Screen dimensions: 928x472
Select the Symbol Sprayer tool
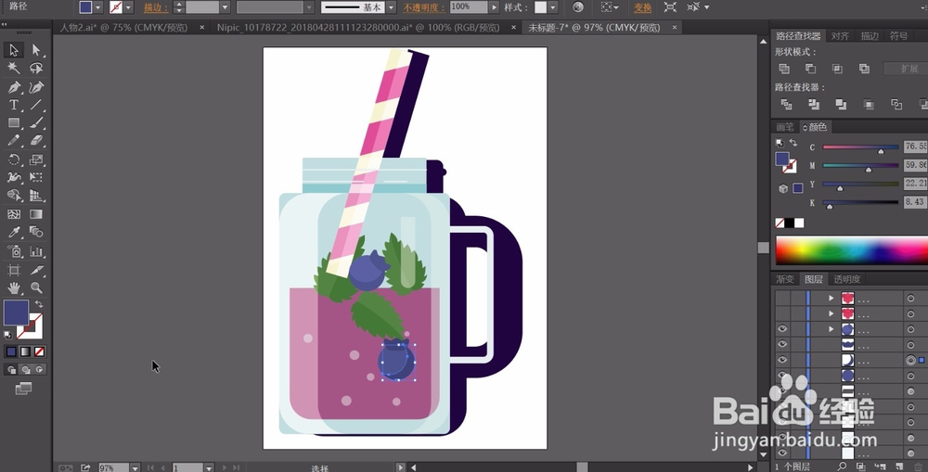coord(14,251)
